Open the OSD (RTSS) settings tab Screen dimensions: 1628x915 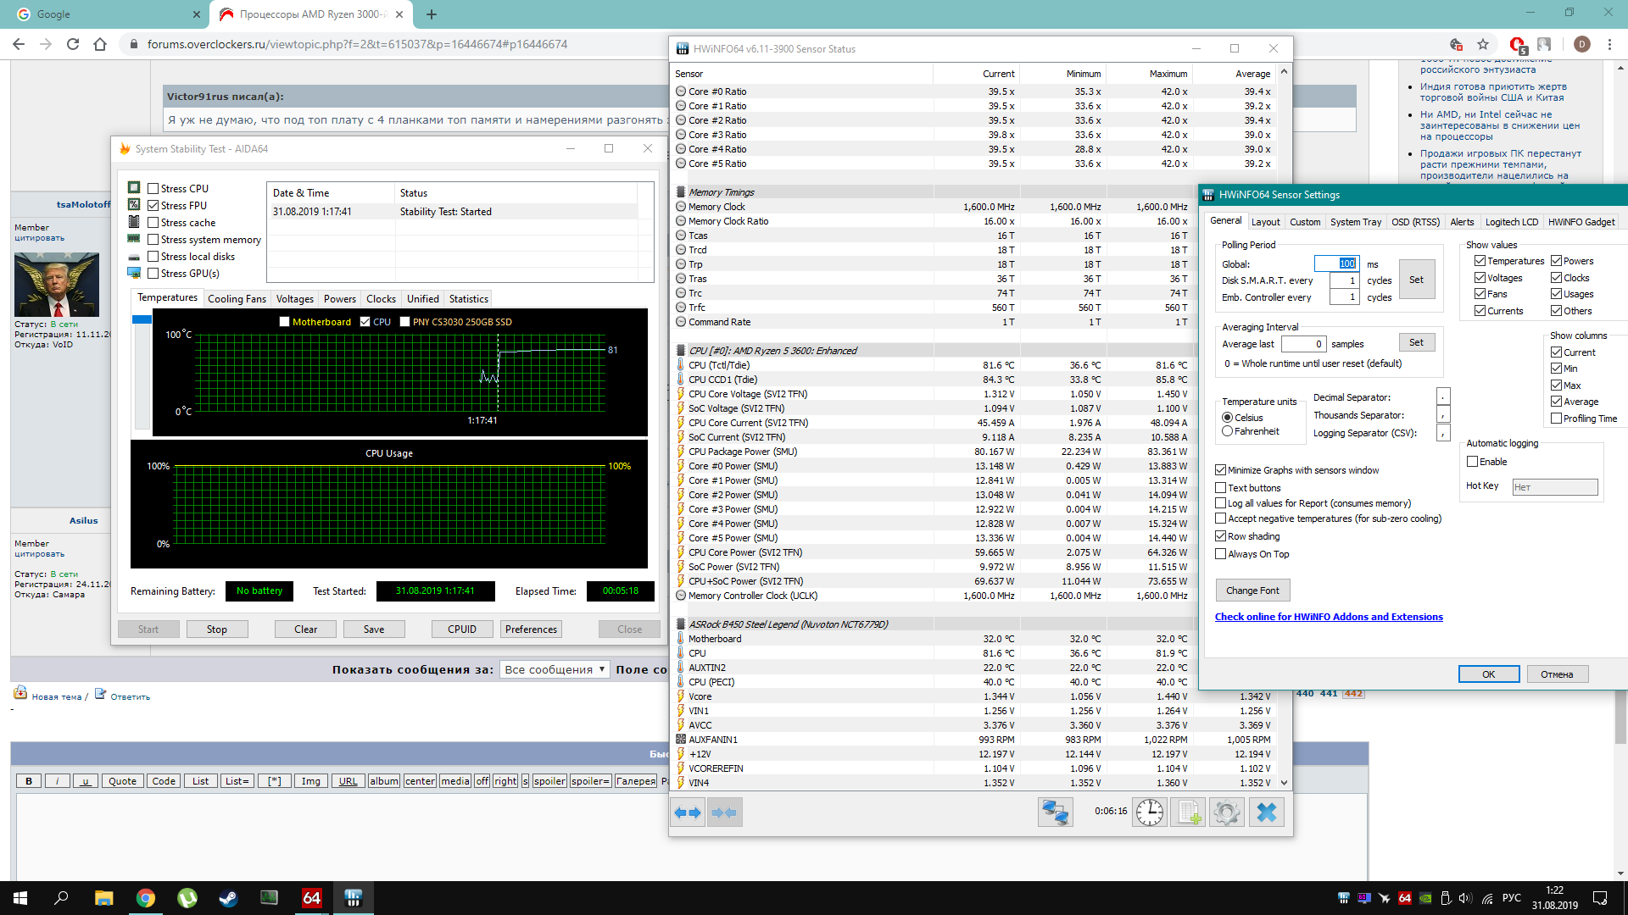pyautogui.click(x=1415, y=222)
